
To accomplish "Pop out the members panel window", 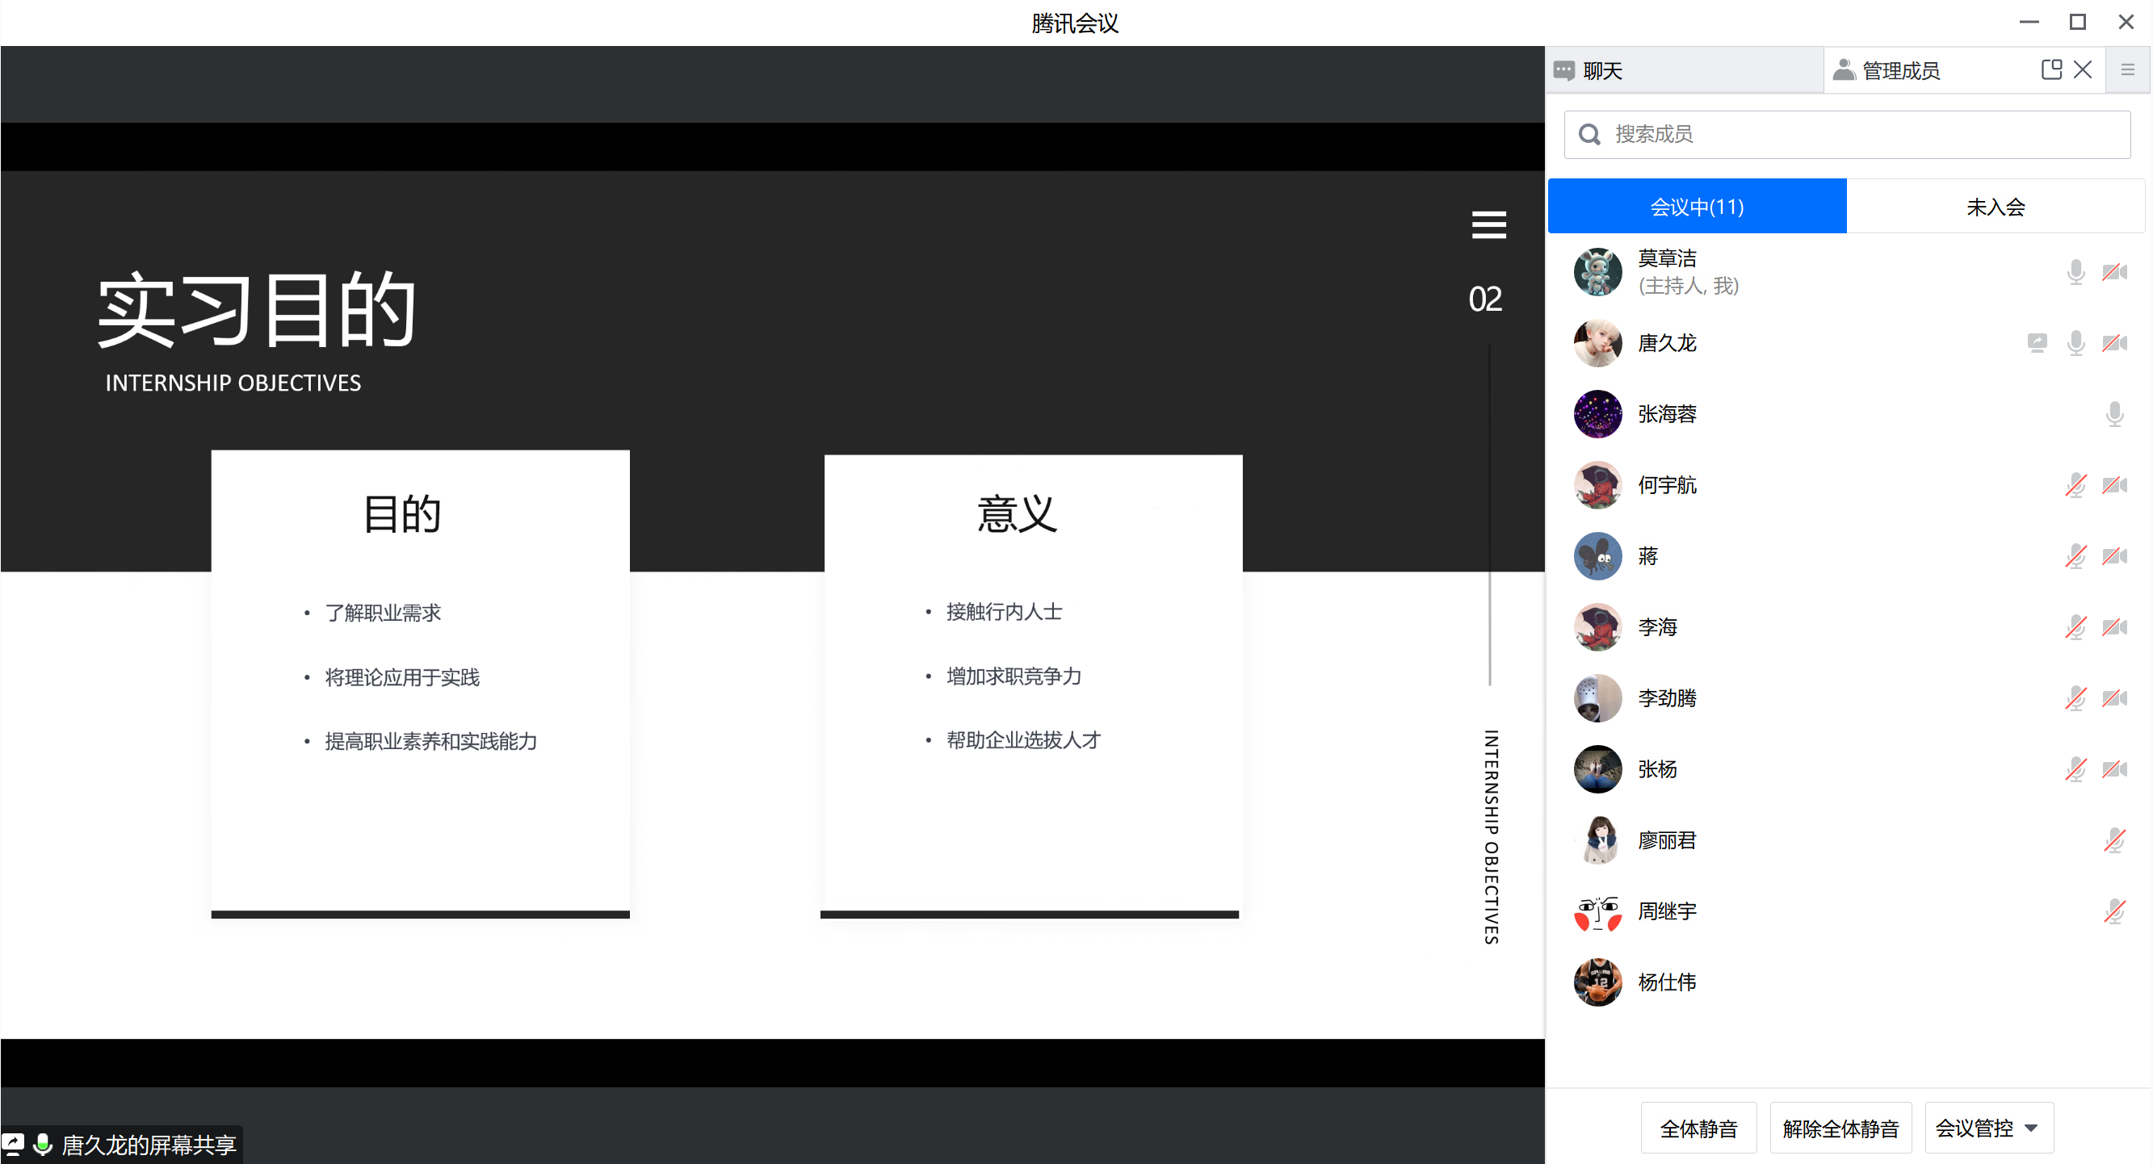I will click(x=2051, y=69).
